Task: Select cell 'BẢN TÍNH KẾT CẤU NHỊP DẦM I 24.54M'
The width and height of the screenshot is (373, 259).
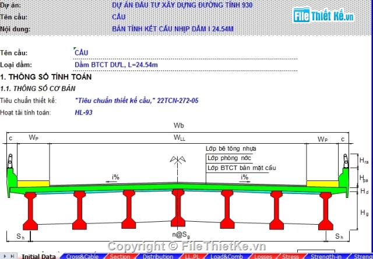Action: coord(173,29)
